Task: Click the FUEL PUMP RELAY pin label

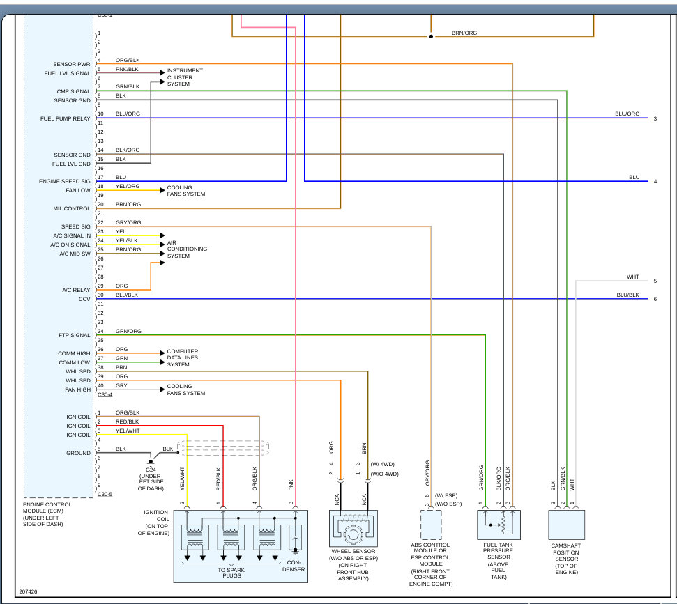Action: pyautogui.click(x=66, y=118)
